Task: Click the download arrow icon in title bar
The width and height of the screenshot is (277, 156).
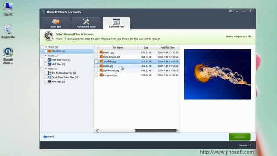Action: pos(231,11)
